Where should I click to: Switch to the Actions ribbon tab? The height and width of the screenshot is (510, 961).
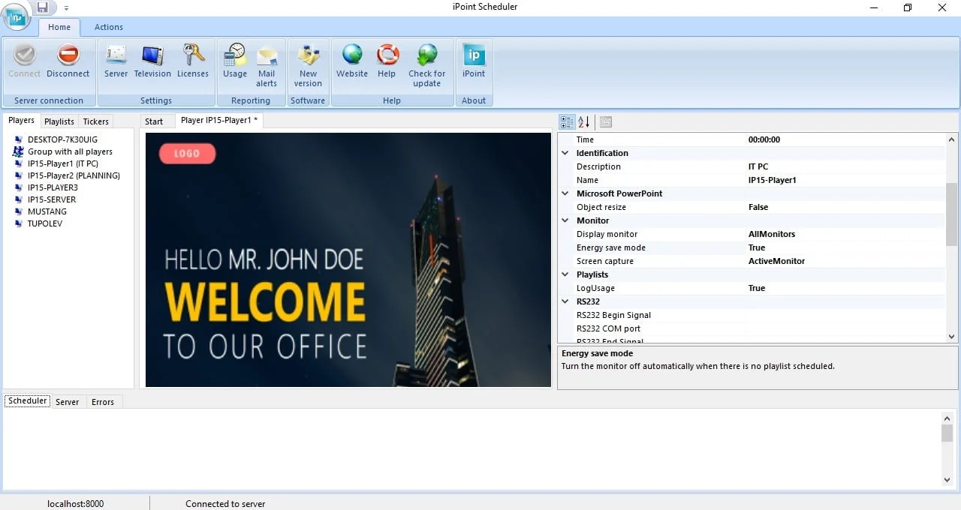pyautogui.click(x=109, y=27)
